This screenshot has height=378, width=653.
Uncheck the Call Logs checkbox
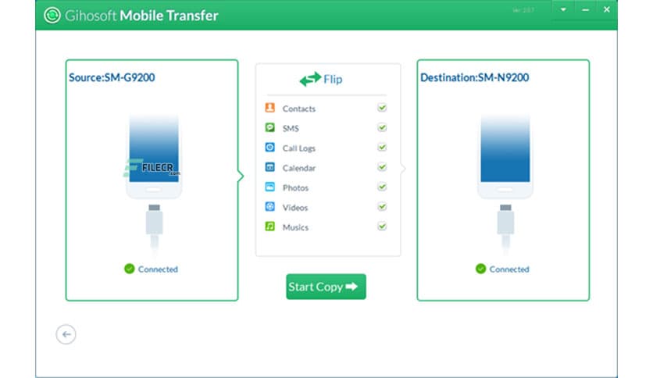382,148
